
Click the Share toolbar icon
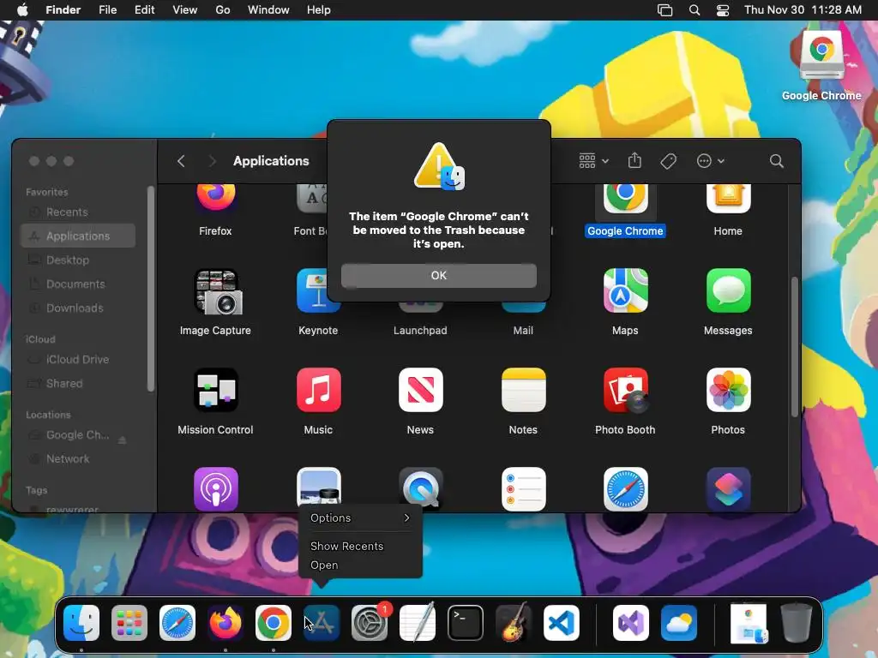coord(634,160)
